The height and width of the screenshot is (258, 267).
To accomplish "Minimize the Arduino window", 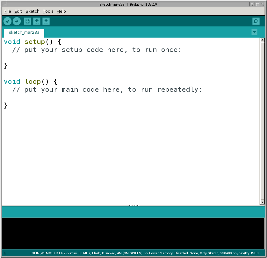I will (253, 4).
